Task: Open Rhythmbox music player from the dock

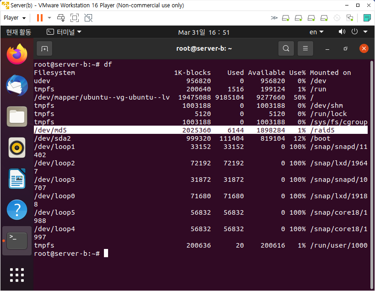Action: tap(17, 148)
